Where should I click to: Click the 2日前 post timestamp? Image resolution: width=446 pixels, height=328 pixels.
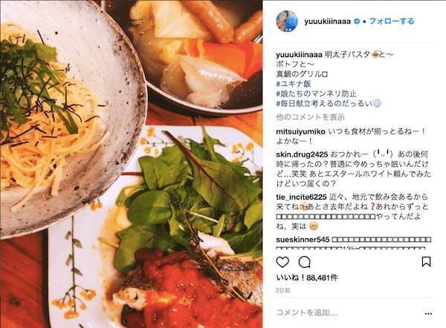[283, 290]
